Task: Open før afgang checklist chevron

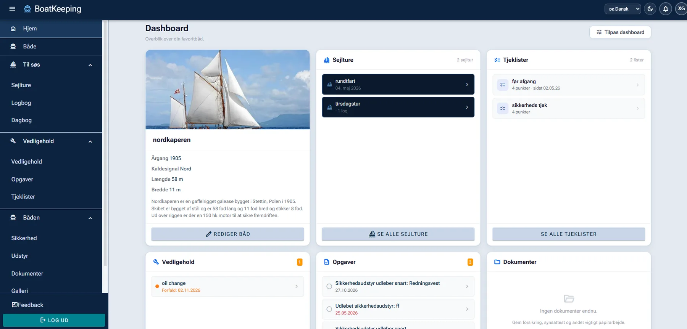Action: [x=638, y=85]
